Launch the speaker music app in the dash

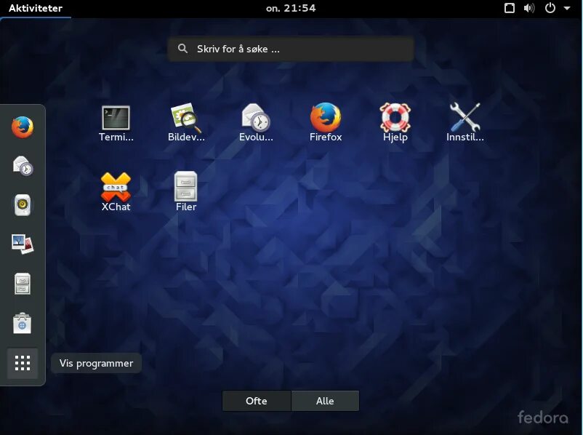[x=23, y=204]
